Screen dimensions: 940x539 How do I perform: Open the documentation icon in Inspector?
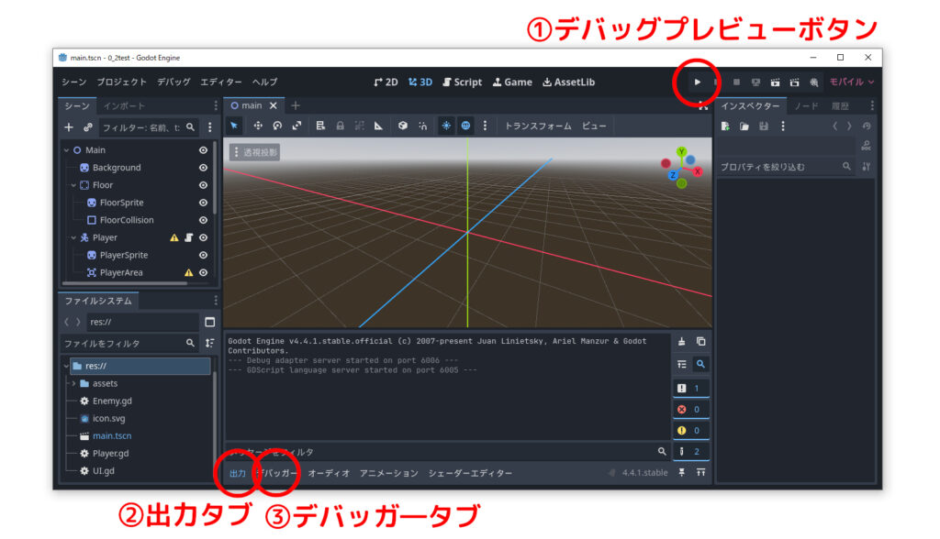click(x=866, y=147)
